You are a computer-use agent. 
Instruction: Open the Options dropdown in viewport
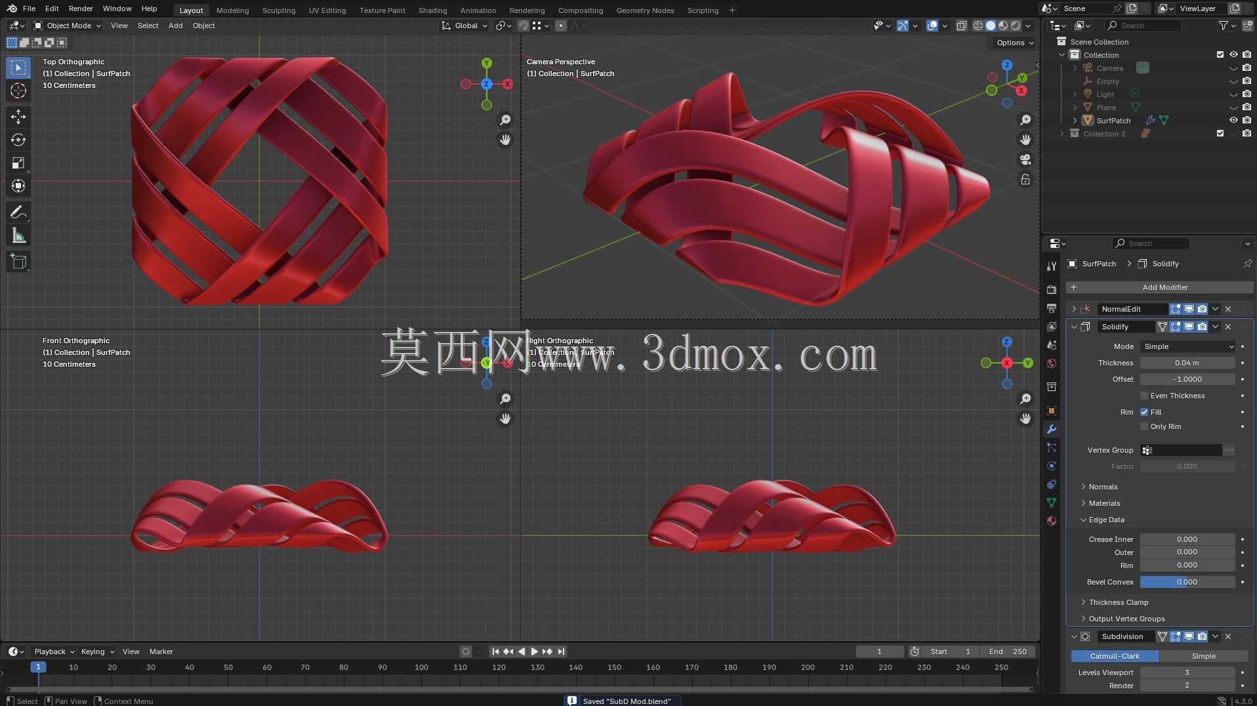[1014, 43]
